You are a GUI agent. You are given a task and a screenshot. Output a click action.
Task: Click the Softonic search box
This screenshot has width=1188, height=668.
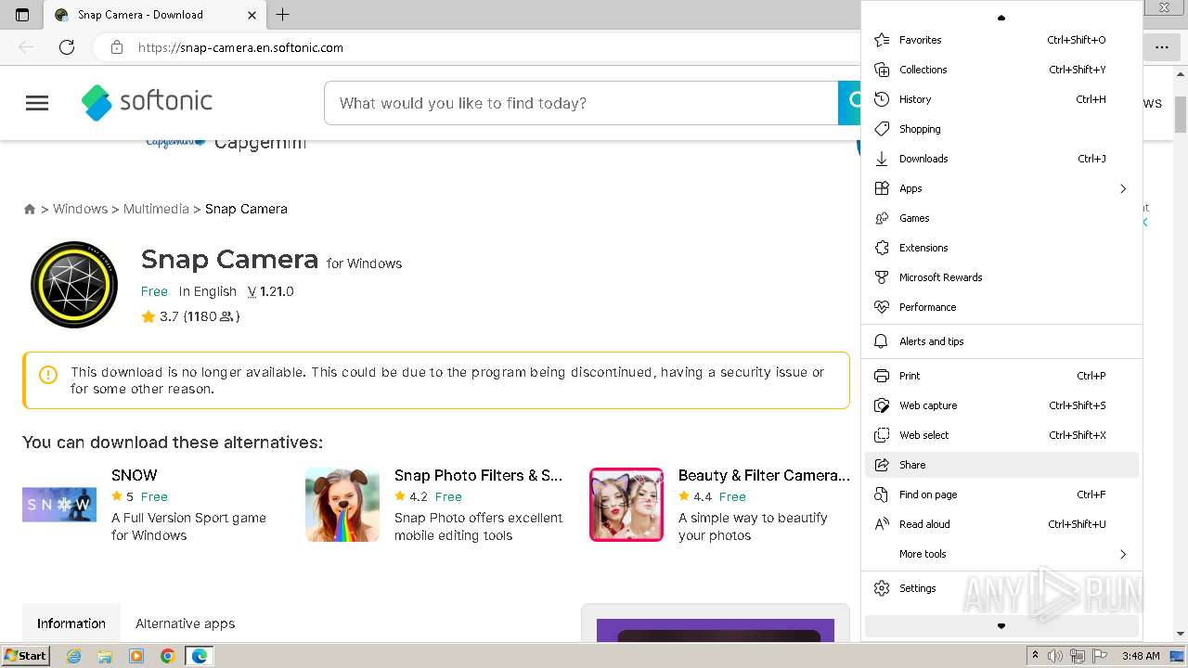581,103
